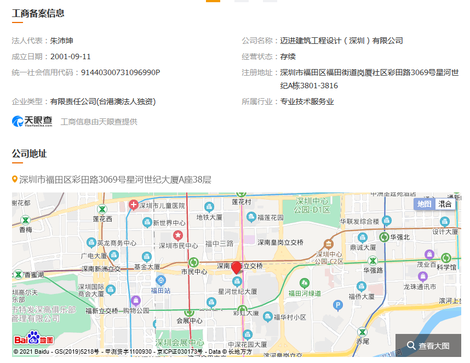Click the 广电大厦 building icon
Screen dimensions: 470x363
[113, 256]
